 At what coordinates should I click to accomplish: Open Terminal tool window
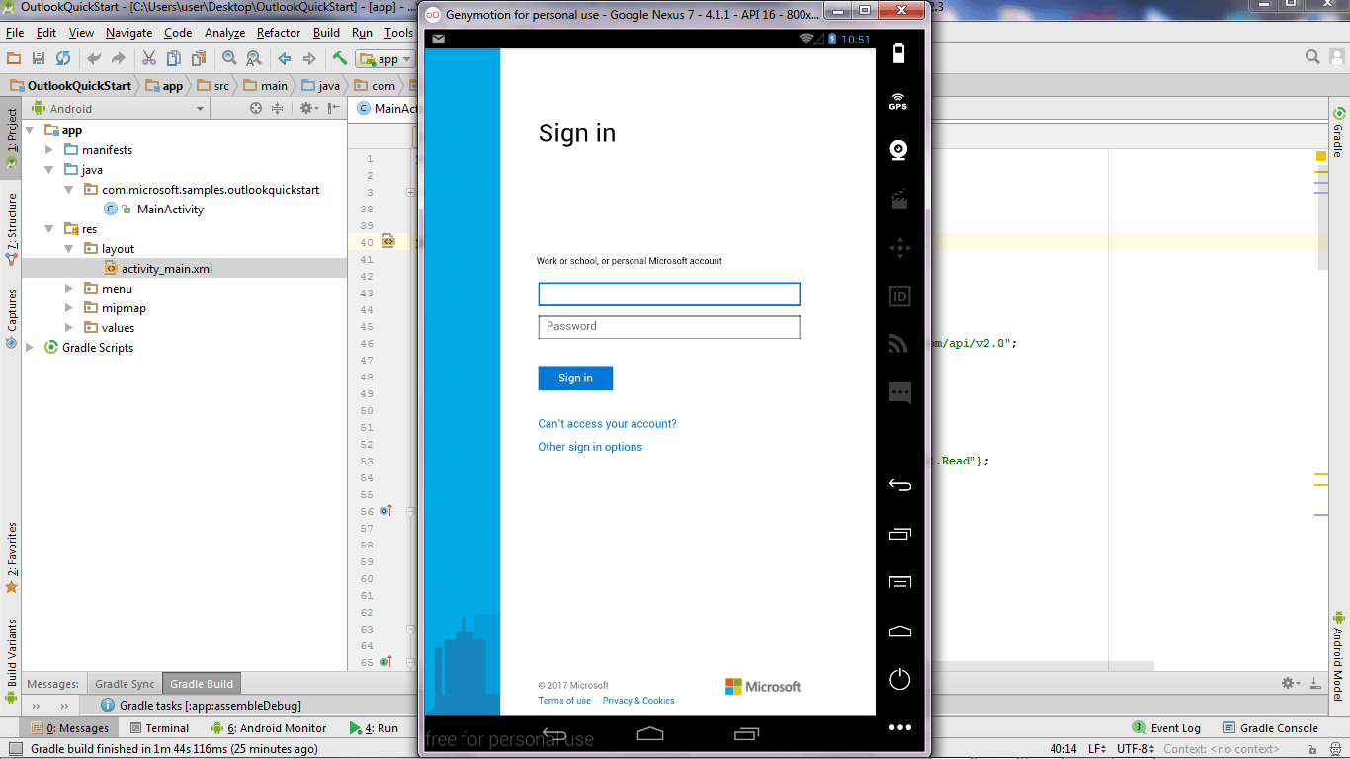coord(158,728)
